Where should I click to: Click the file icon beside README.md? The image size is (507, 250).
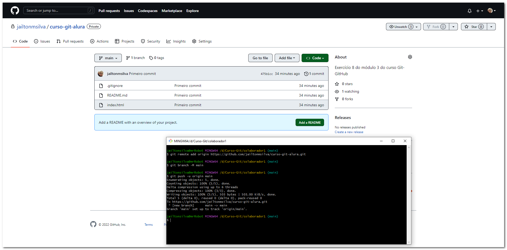pyautogui.click(x=101, y=95)
